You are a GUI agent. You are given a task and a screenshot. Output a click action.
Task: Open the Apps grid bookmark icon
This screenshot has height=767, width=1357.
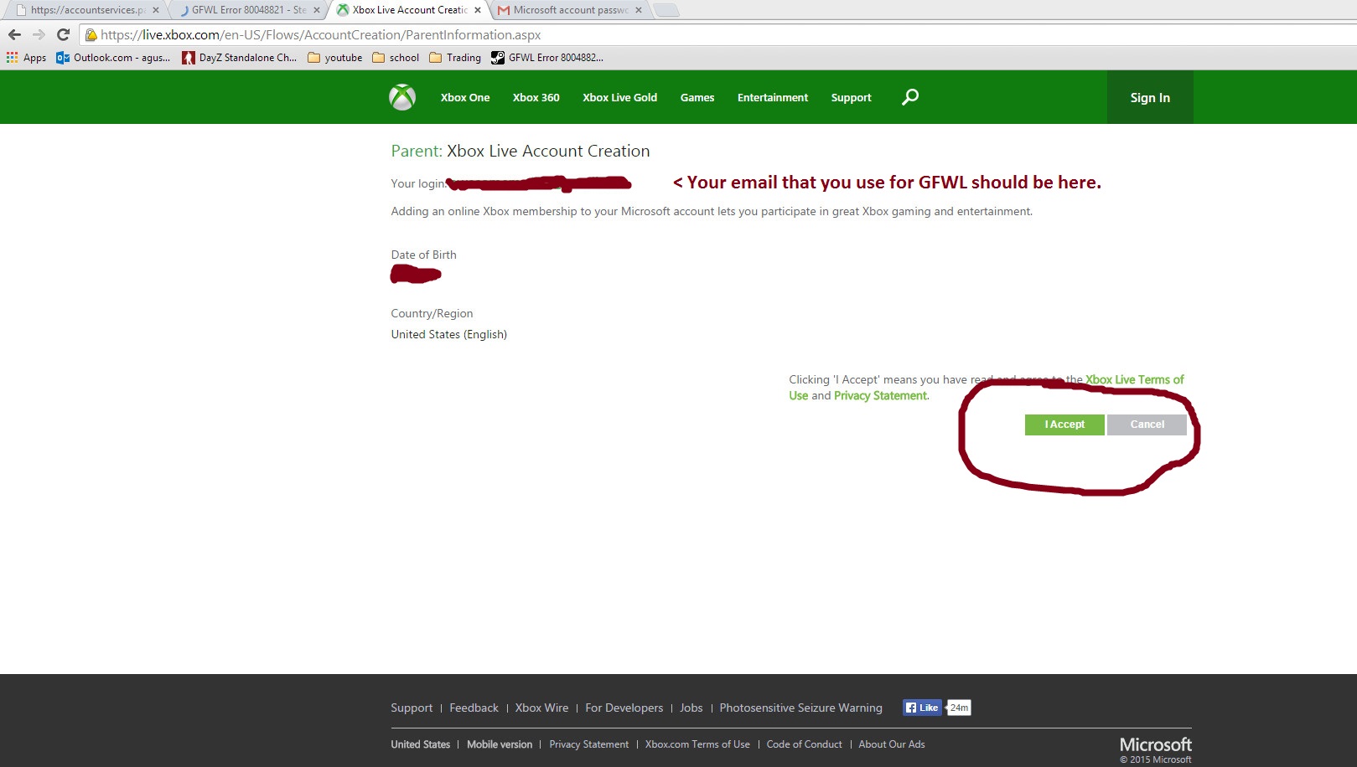coord(12,58)
